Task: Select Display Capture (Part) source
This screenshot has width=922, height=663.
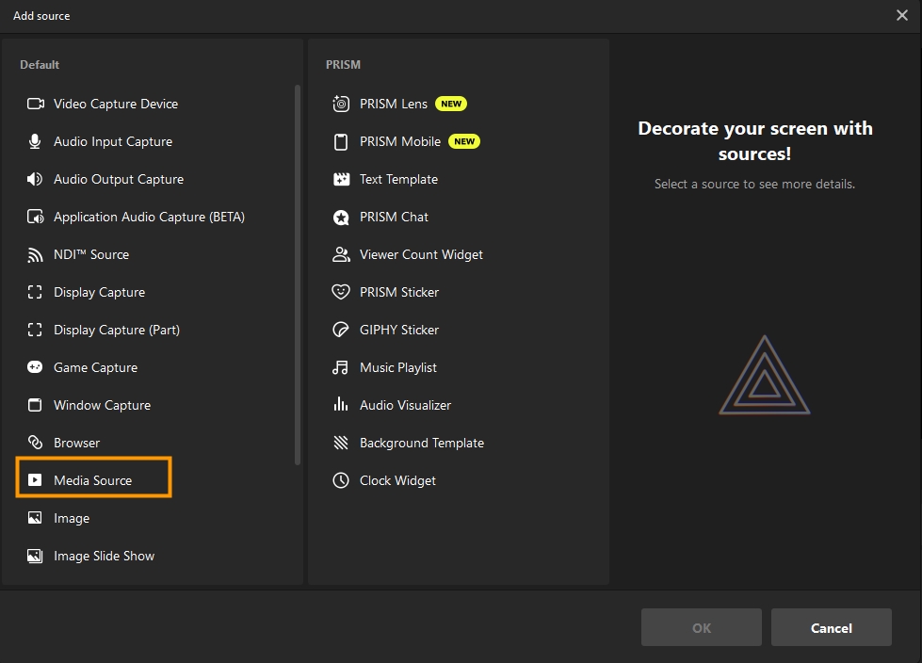Action: point(116,330)
